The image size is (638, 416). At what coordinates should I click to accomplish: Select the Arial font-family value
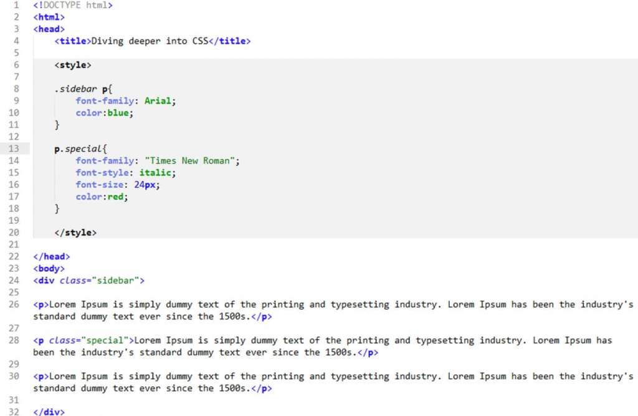tap(158, 101)
